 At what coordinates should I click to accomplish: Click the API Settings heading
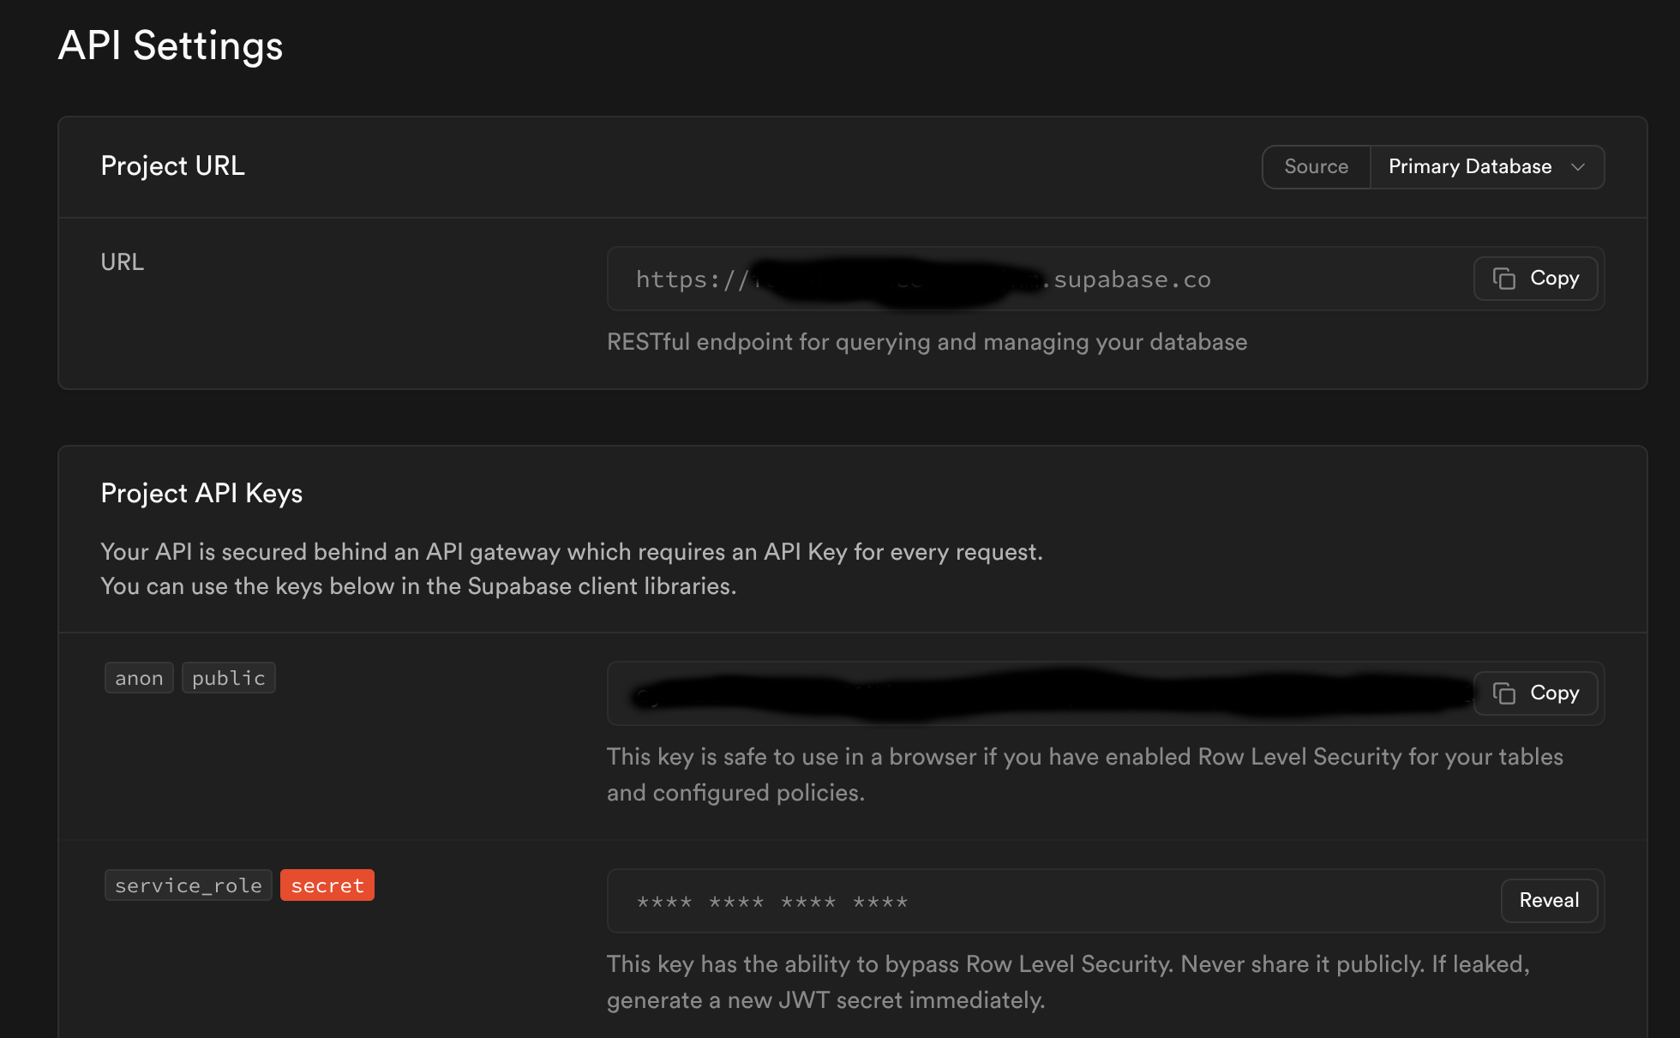(171, 45)
